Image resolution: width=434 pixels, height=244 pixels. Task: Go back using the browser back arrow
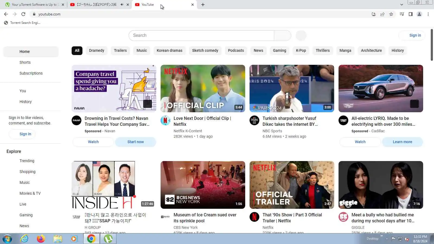point(6,14)
